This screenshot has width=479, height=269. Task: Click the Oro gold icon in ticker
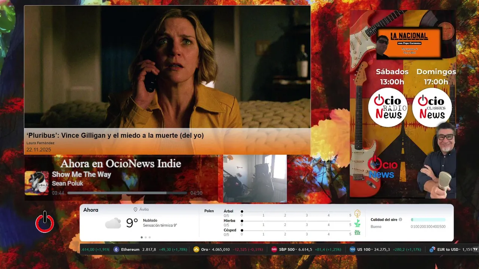pos(196,249)
